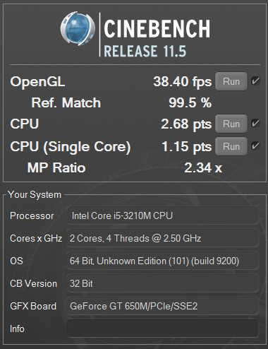
Task: Run the CPU benchmark
Action: pyautogui.click(x=231, y=124)
